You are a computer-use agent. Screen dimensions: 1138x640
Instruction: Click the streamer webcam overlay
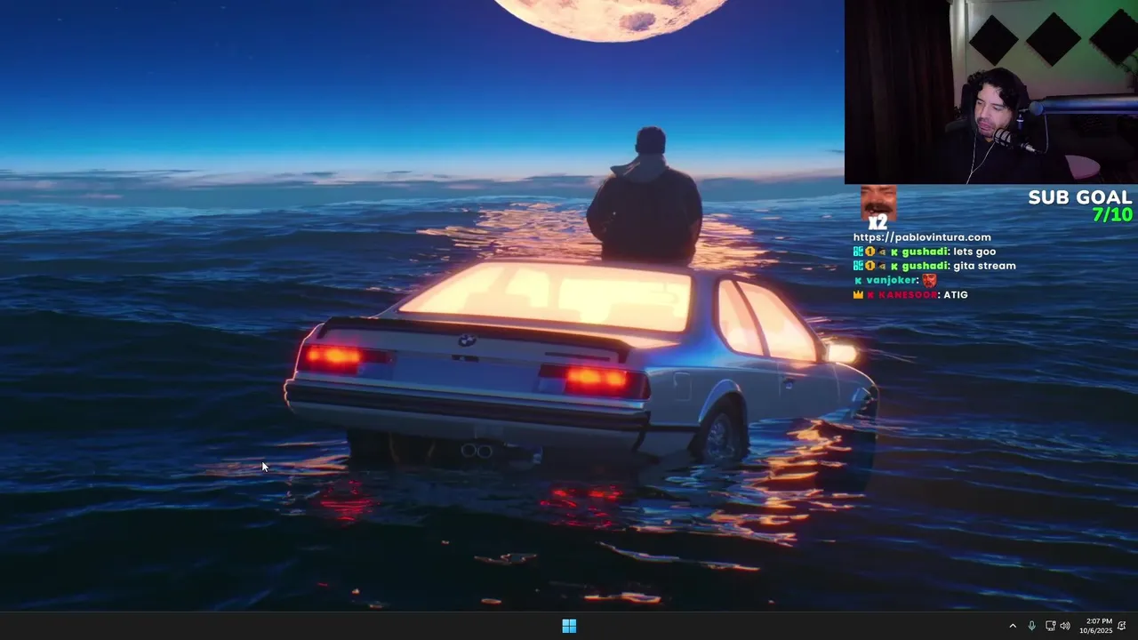(x=990, y=92)
